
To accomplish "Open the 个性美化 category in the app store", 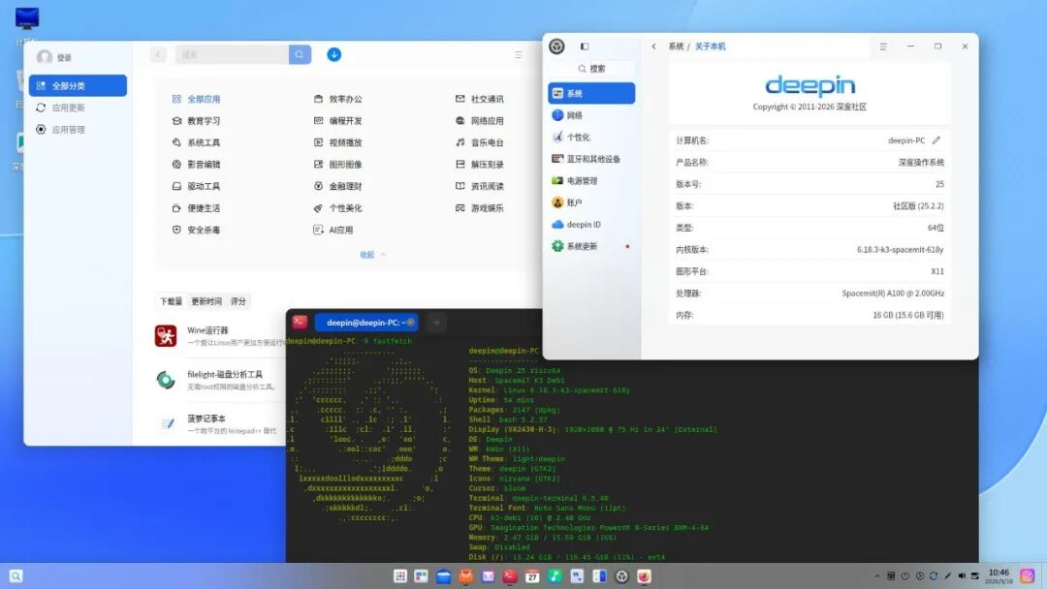I will point(338,208).
